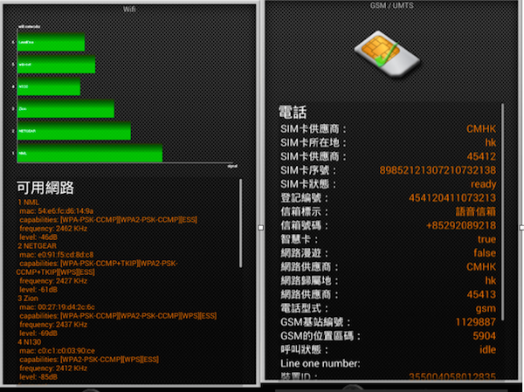The height and width of the screenshot is (392, 524).
Task: Select NETGEAR mac e0:91:f5:cd:8d:c8 line
Action: point(57,255)
